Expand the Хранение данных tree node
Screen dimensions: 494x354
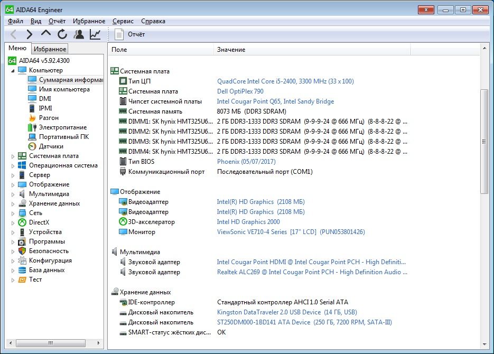[13, 204]
